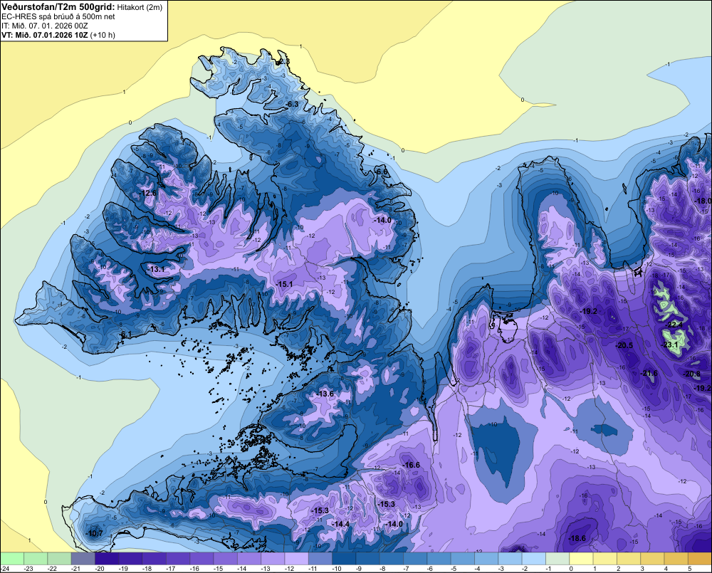Click the -14.4 temperature label
Image resolution: width=712 pixels, height=573 pixels.
(340, 524)
